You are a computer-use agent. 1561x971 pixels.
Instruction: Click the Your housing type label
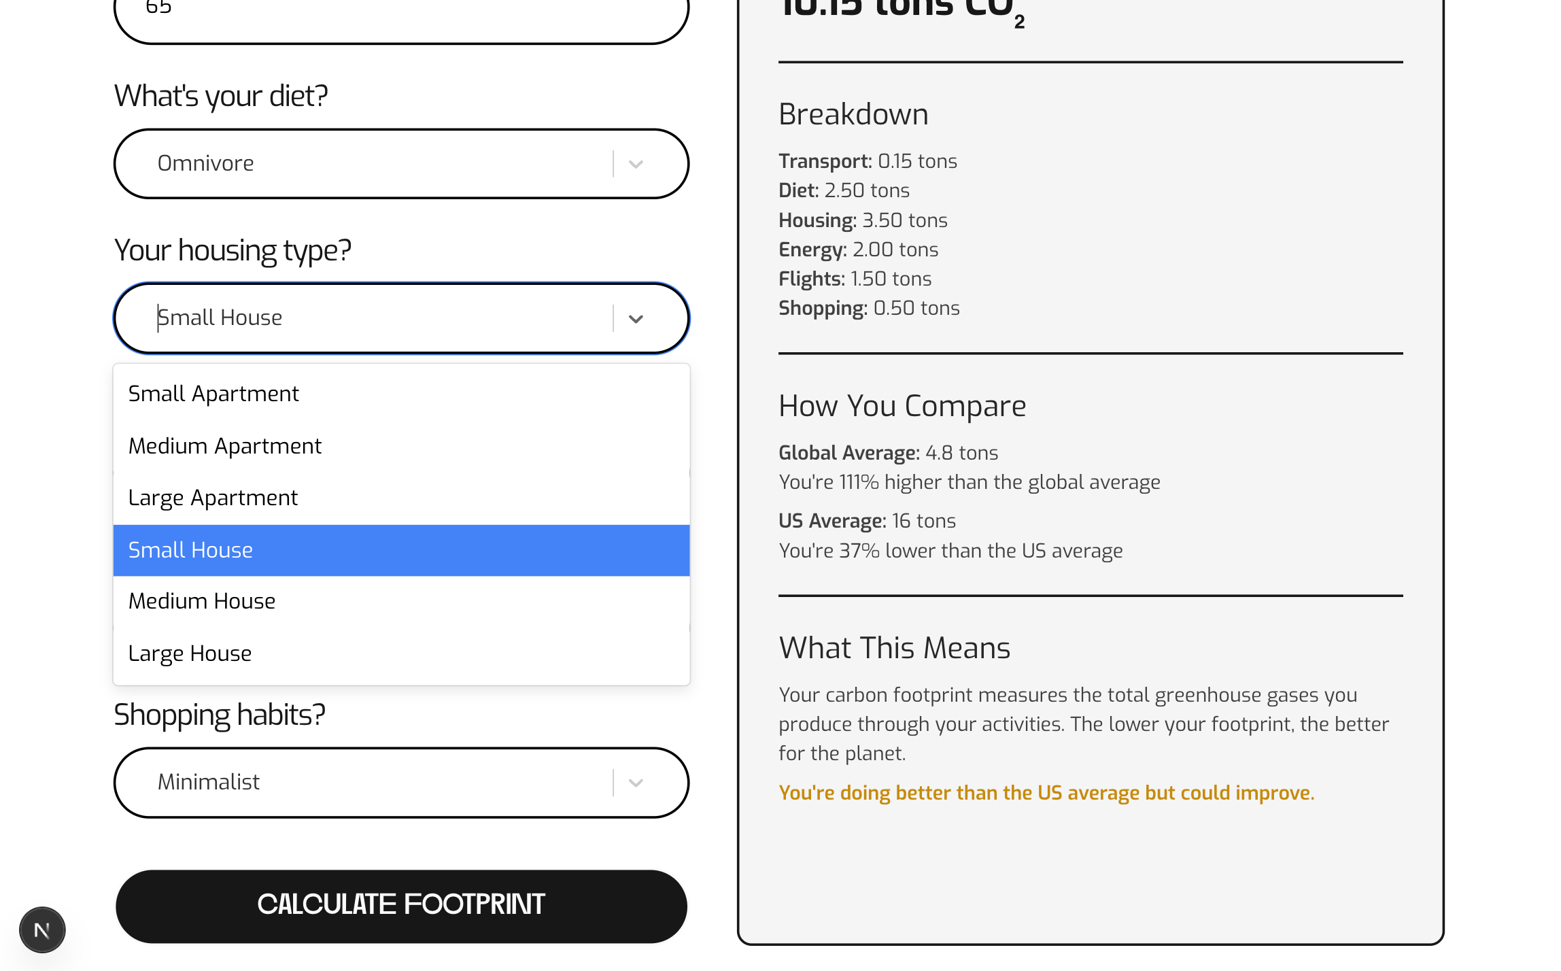point(233,251)
